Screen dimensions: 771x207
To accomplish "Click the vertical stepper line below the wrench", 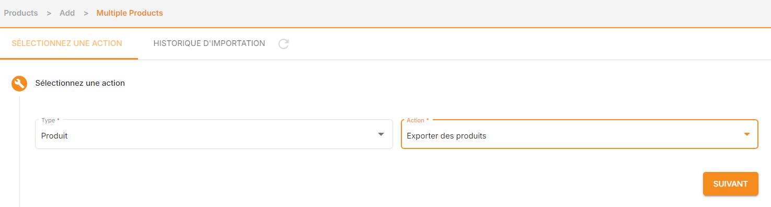I will pyautogui.click(x=20, y=152).
